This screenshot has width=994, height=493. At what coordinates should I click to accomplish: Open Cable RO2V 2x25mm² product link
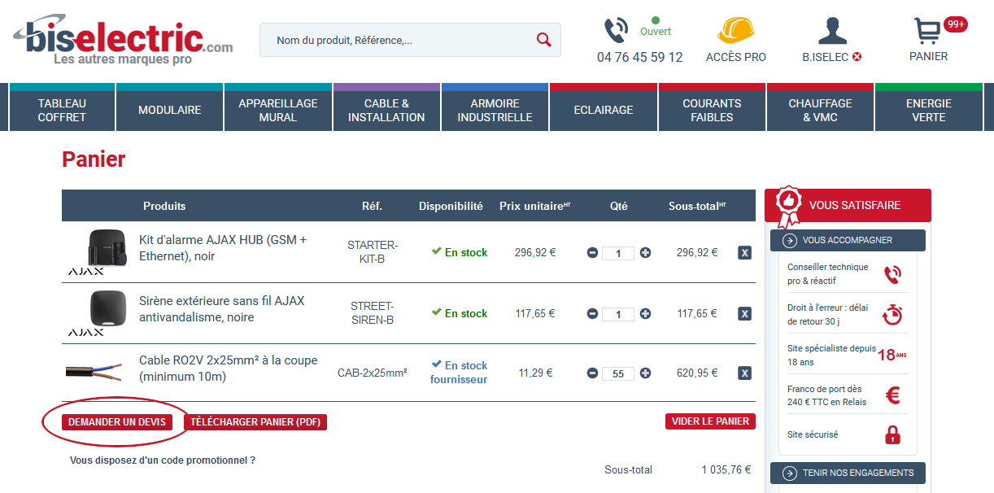229,369
